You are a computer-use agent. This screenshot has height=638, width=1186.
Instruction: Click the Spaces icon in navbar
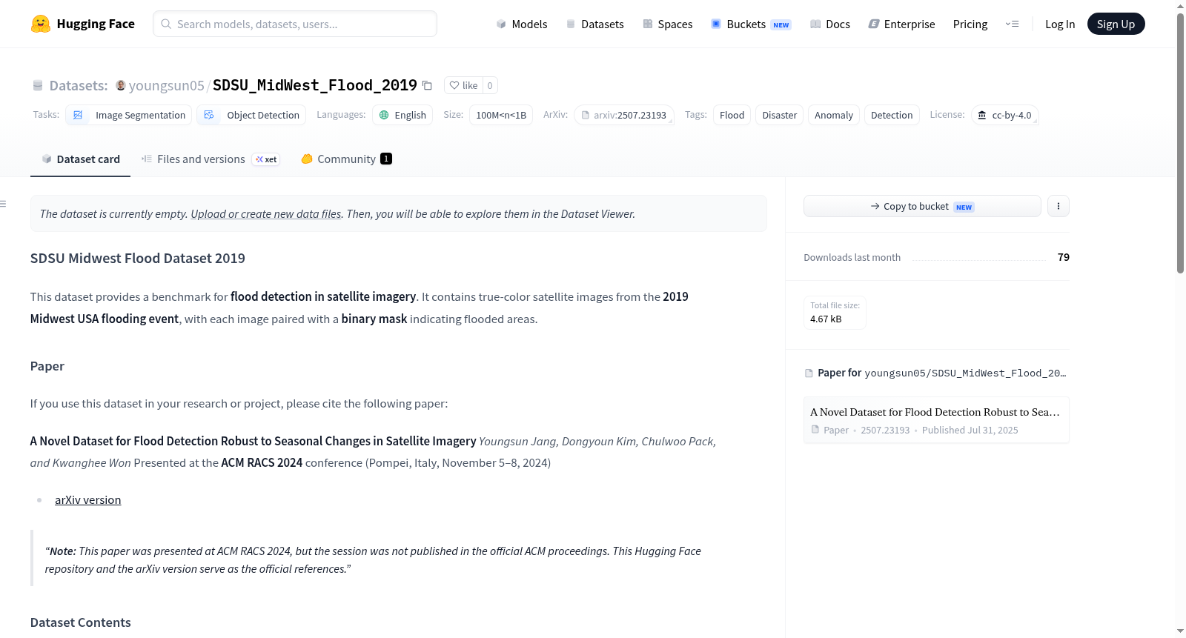(648, 24)
